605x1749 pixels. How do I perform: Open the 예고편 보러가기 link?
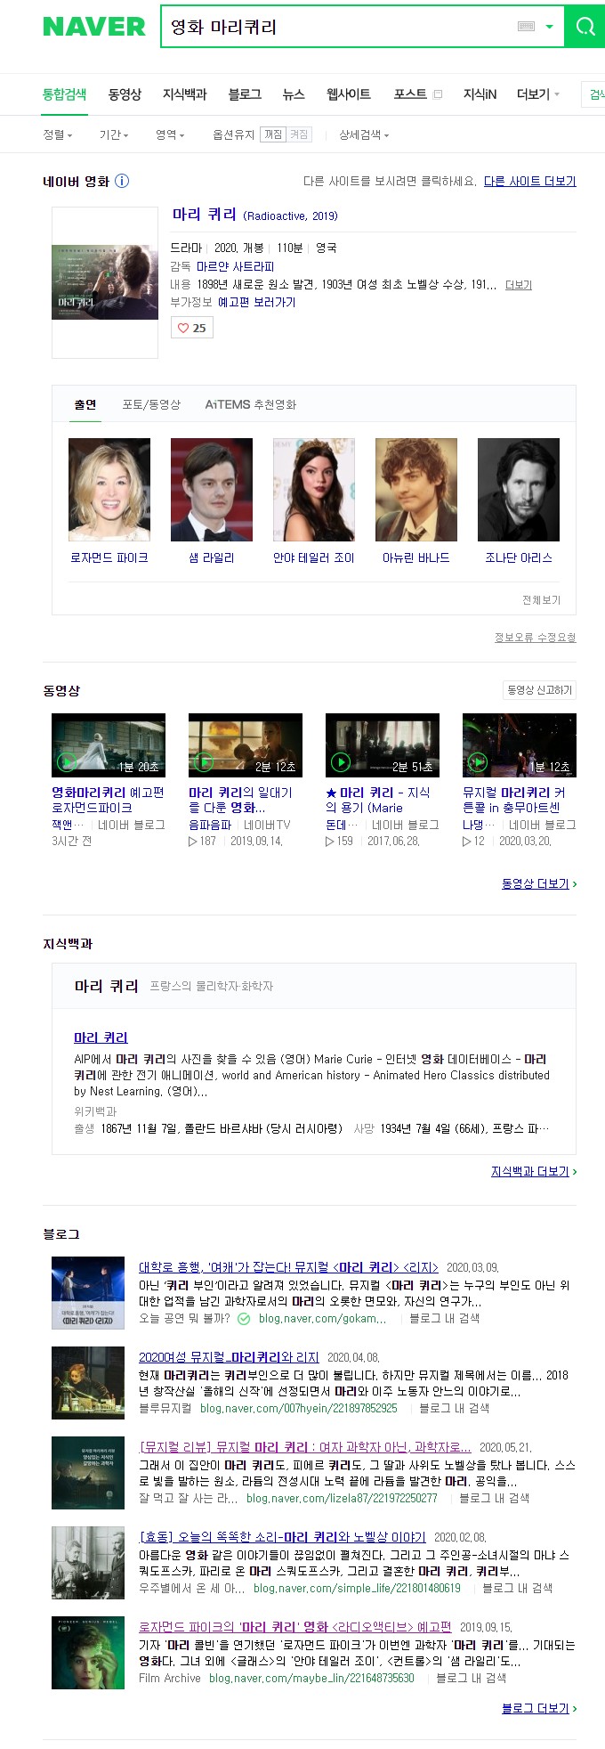click(x=256, y=302)
